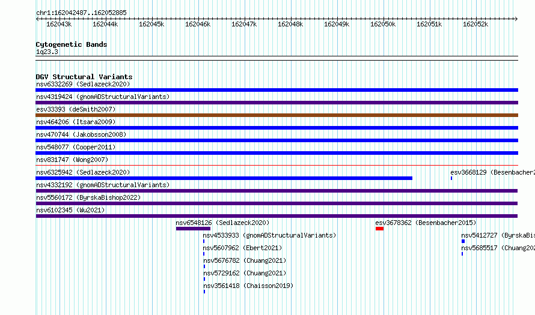Click the blue mark below the nsv5607962 label
Screen dimensions: 535x315
[x=204, y=254]
